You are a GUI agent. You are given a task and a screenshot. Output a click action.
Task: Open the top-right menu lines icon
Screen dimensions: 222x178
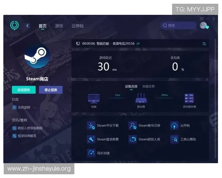point(202,19)
